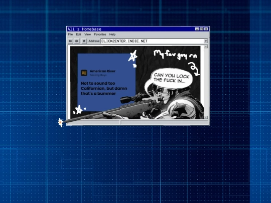Screen dimensions: 271x203
Task: Expand the address bar dropdown arrow
Action: point(206,41)
